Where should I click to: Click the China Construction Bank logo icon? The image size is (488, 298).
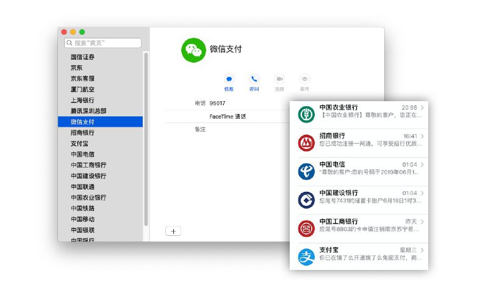pyautogui.click(x=306, y=200)
